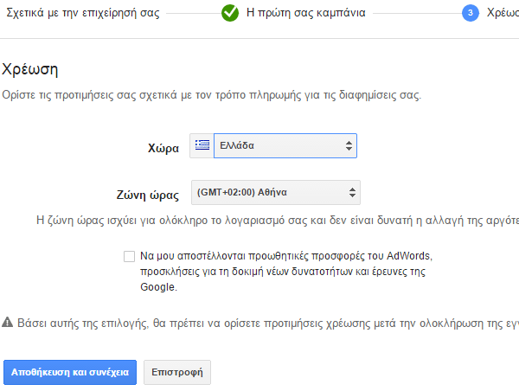Click the Greek flag icon beside country
519x391 pixels.
click(202, 145)
